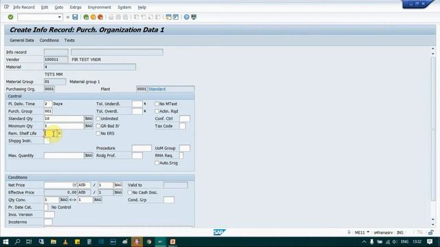This screenshot has height=247, width=440.
Task: Click the General Data button
Action: [x=21, y=40]
